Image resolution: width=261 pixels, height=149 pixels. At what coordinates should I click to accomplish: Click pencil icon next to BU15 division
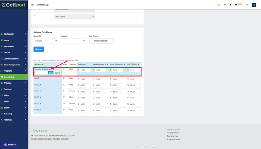click(x=41, y=97)
